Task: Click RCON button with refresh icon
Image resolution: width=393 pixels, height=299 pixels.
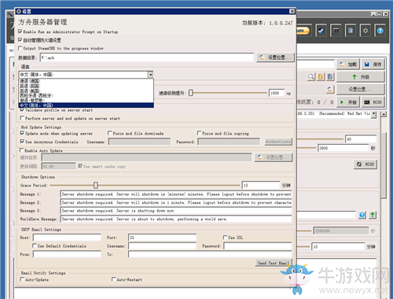Action: (365, 164)
